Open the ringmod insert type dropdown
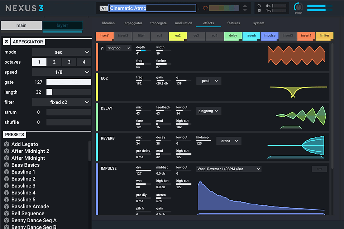Image resolution: width=344 pixels, height=229 pixels. 119,48
